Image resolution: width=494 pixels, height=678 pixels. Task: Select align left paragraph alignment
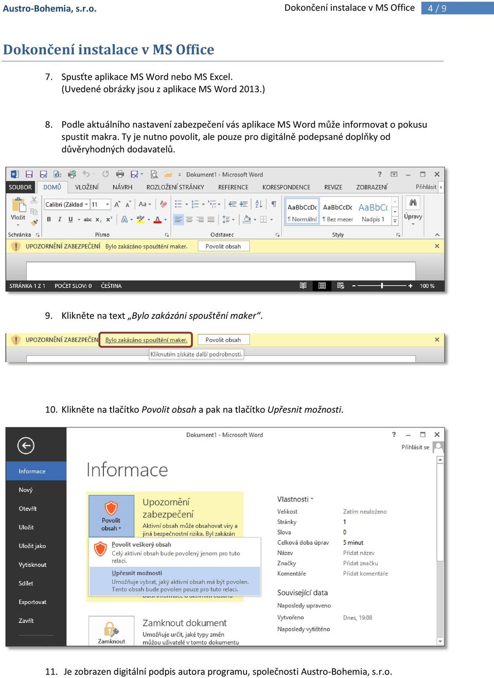click(178, 219)
